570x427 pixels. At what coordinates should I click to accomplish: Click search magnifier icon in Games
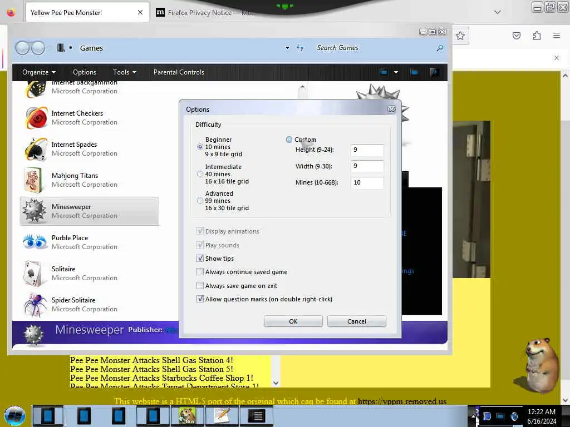[x=440, y=48]
